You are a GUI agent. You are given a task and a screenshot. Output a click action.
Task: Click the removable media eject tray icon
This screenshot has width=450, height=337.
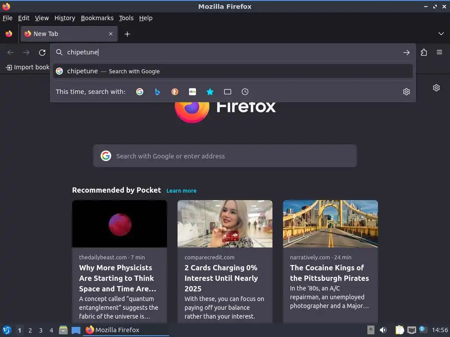[371, 330]
